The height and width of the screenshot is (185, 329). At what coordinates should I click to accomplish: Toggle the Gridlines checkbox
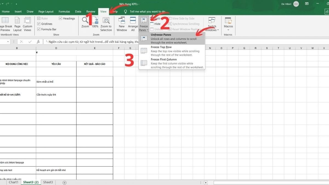pyautogui.click(x=39, y=24)
